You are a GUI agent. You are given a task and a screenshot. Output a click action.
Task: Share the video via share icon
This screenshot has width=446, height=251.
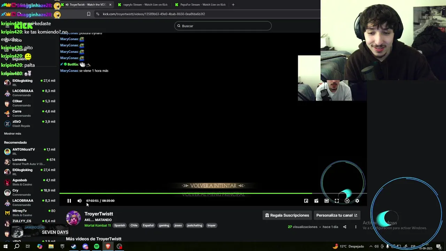point(345,227)
